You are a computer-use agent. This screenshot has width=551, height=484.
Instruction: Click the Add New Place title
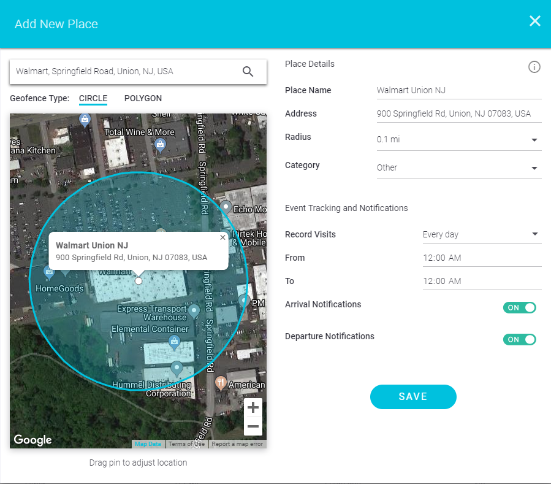tap(56, 24)
